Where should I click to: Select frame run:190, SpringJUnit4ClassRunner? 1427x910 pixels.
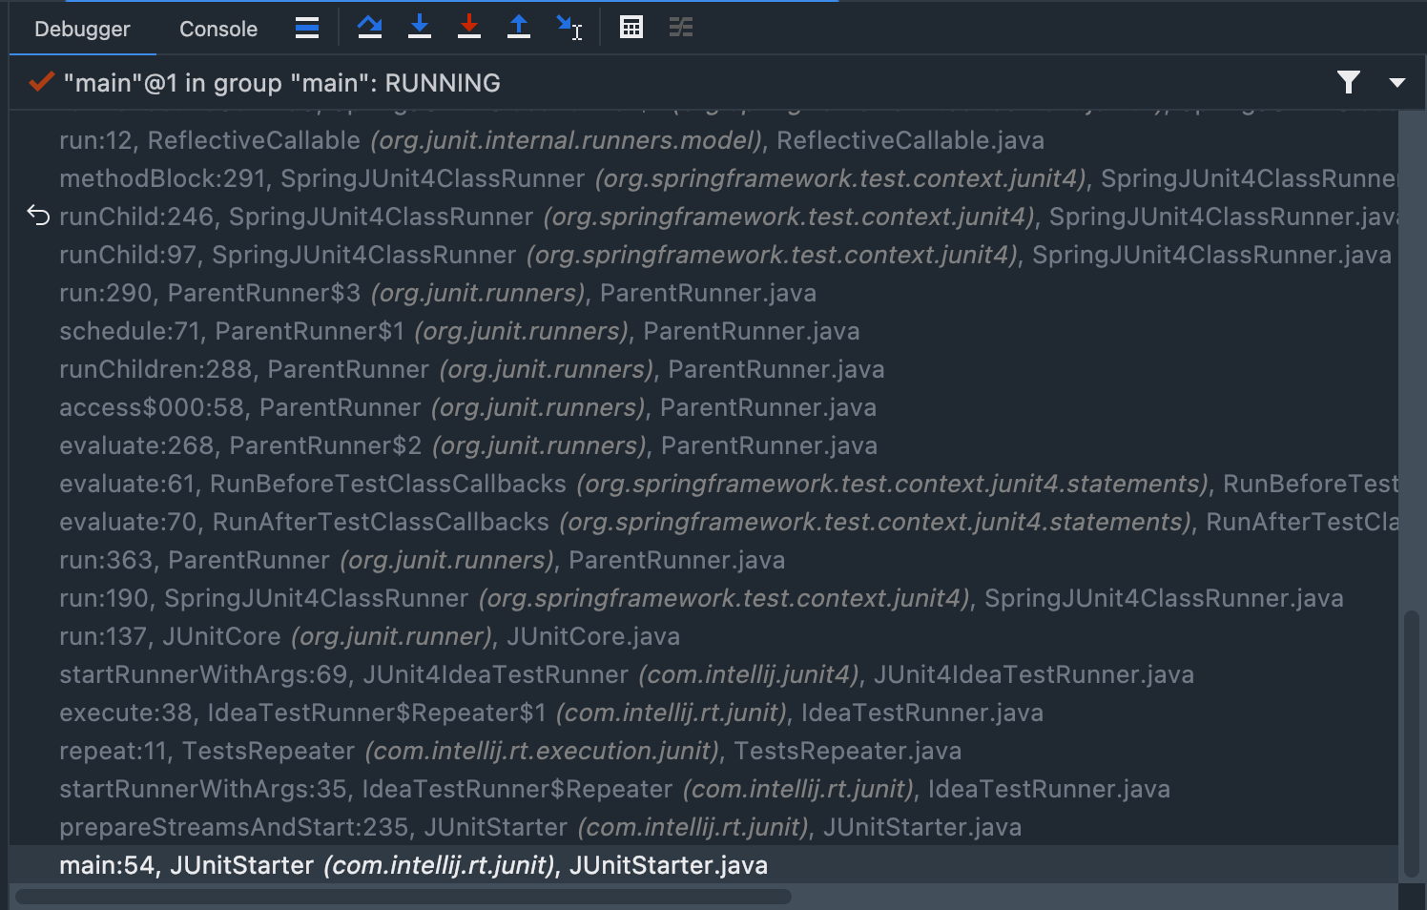click(704, 598)
